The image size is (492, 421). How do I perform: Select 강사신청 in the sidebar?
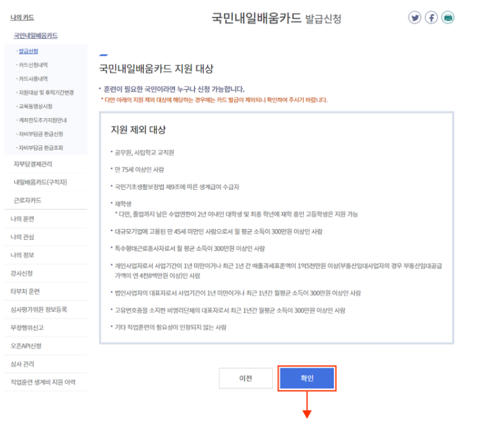22,273
